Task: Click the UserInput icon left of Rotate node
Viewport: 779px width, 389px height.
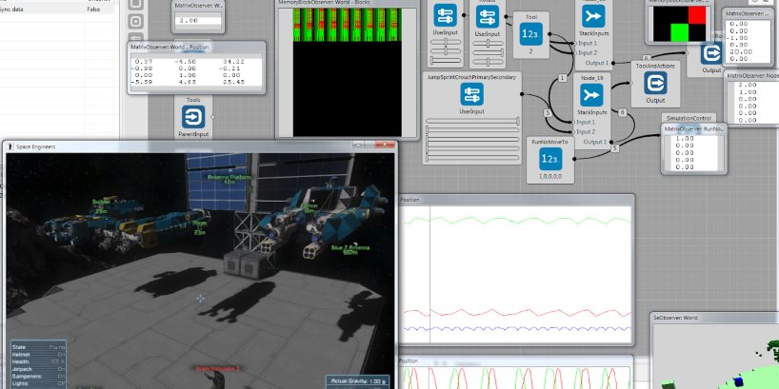Action: coord(445,15)
